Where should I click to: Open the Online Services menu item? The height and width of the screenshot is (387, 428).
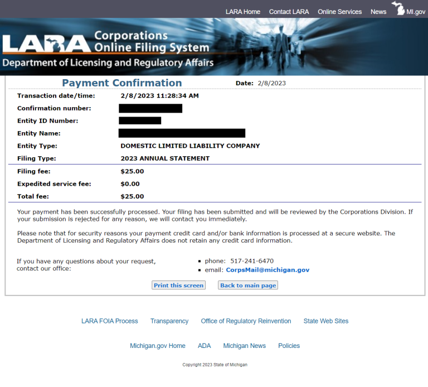pos(339,12)
